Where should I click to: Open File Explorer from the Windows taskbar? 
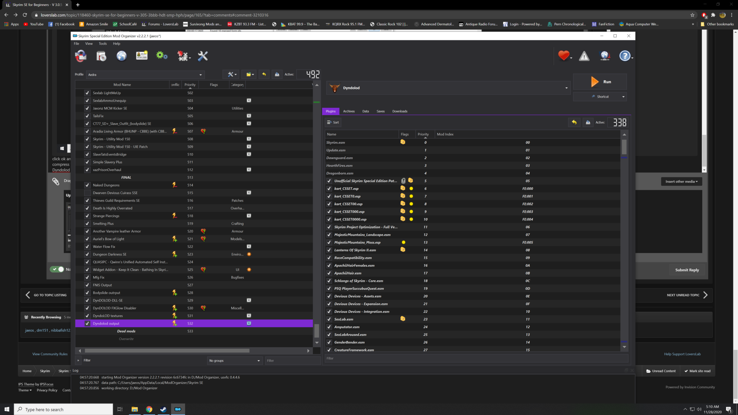[x=135, y=409]
